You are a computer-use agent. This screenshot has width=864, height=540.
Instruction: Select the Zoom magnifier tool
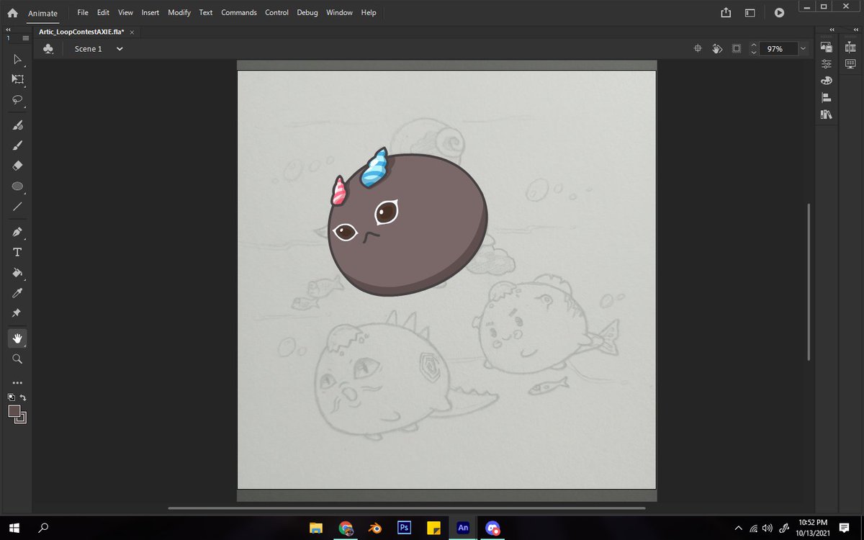(x=18, y=359)
